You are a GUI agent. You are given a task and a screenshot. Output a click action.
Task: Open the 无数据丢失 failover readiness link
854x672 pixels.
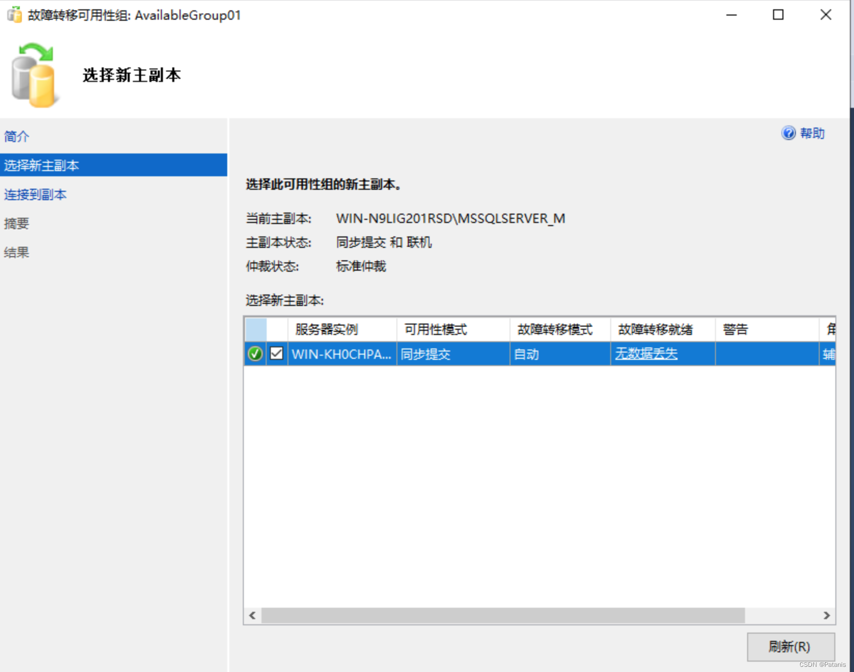pos(646,354)
